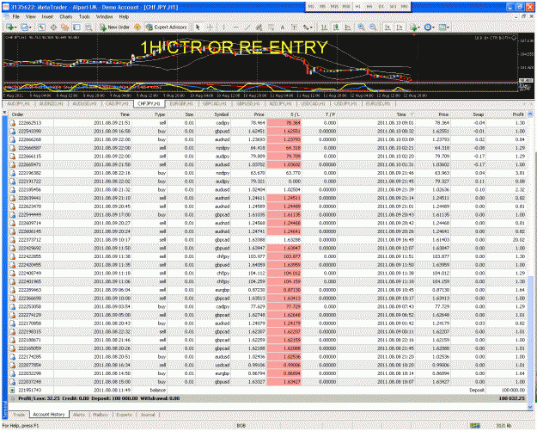Switch to the EURGBP,H1 chart tab

click(x=181, y=103)
